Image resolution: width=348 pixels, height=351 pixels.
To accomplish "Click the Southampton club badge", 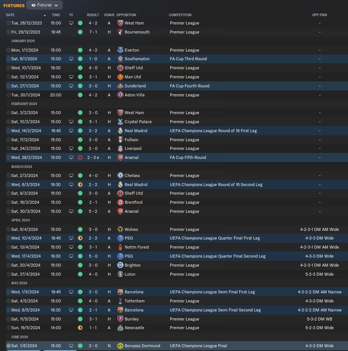I will 120,59.
